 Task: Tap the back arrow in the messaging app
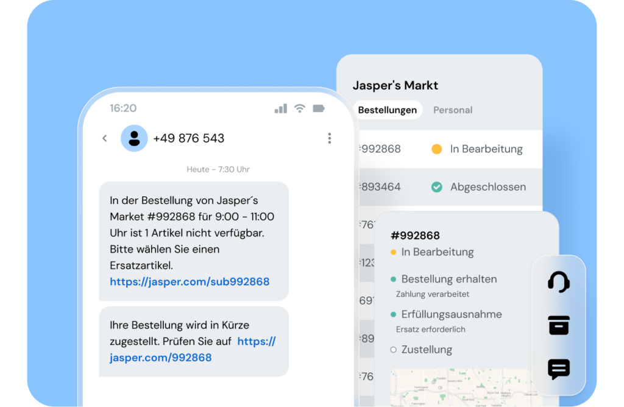(104, 138)
